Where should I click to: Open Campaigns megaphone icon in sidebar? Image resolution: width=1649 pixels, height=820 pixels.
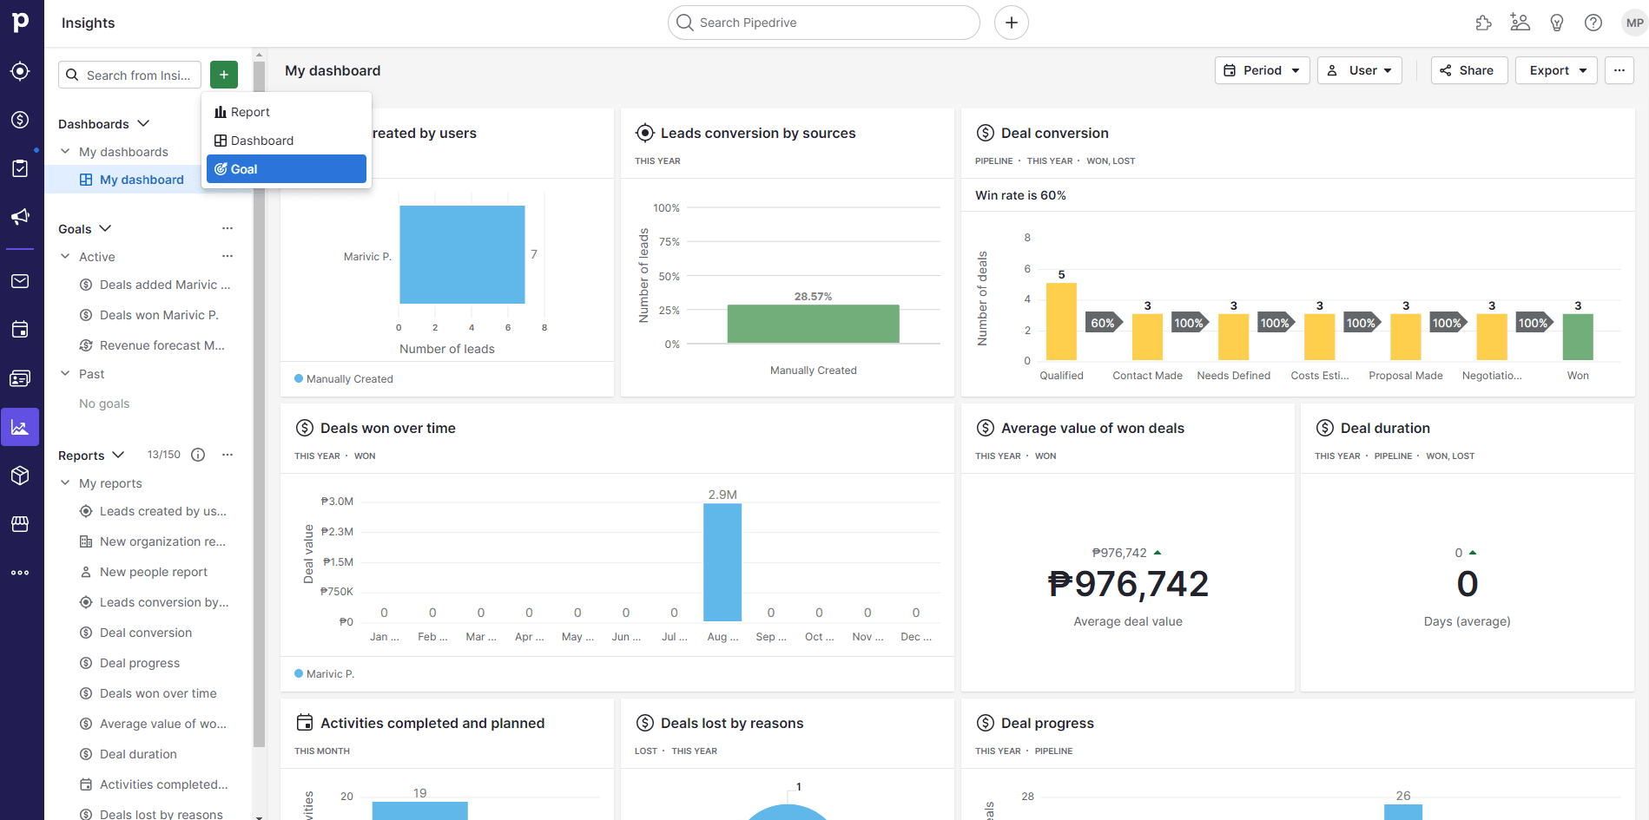pyautogui.click(x=20, y=217)
